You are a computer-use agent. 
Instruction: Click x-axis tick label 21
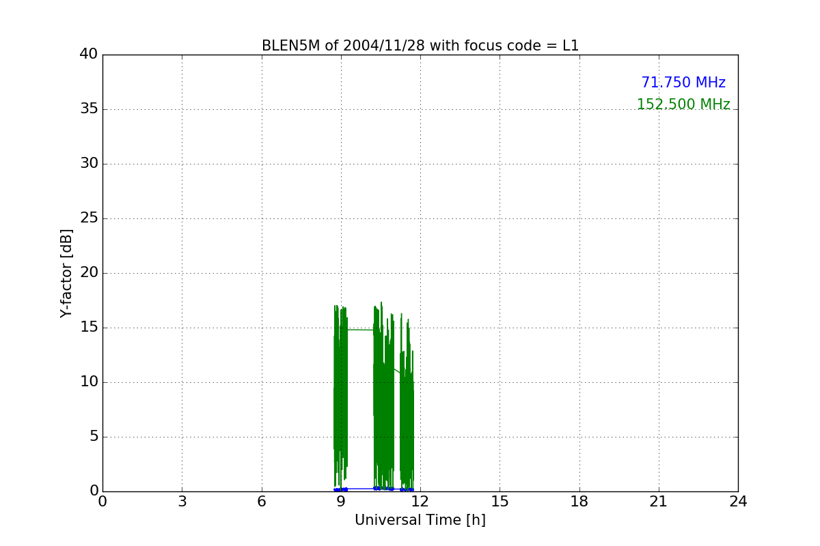[x=659, y=502]
